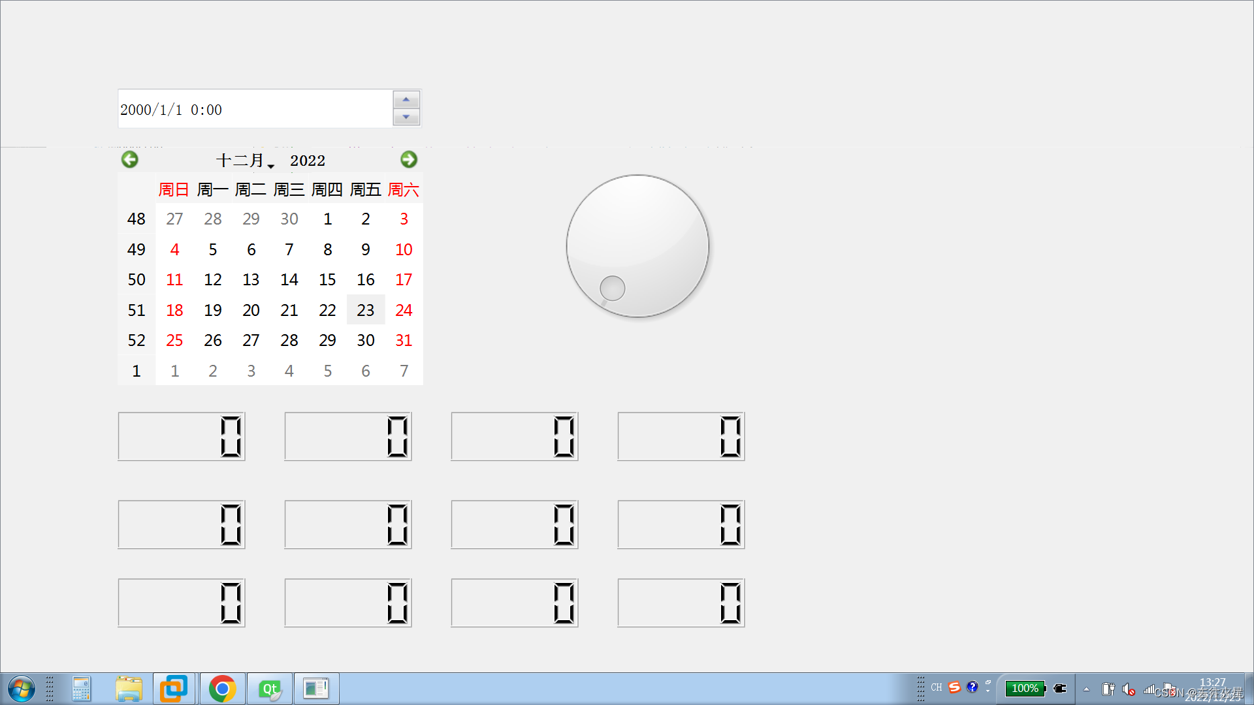Launch the calculator from the taskbar
The width and height of the screenshot is (1254, 705).
click(81, 689)
